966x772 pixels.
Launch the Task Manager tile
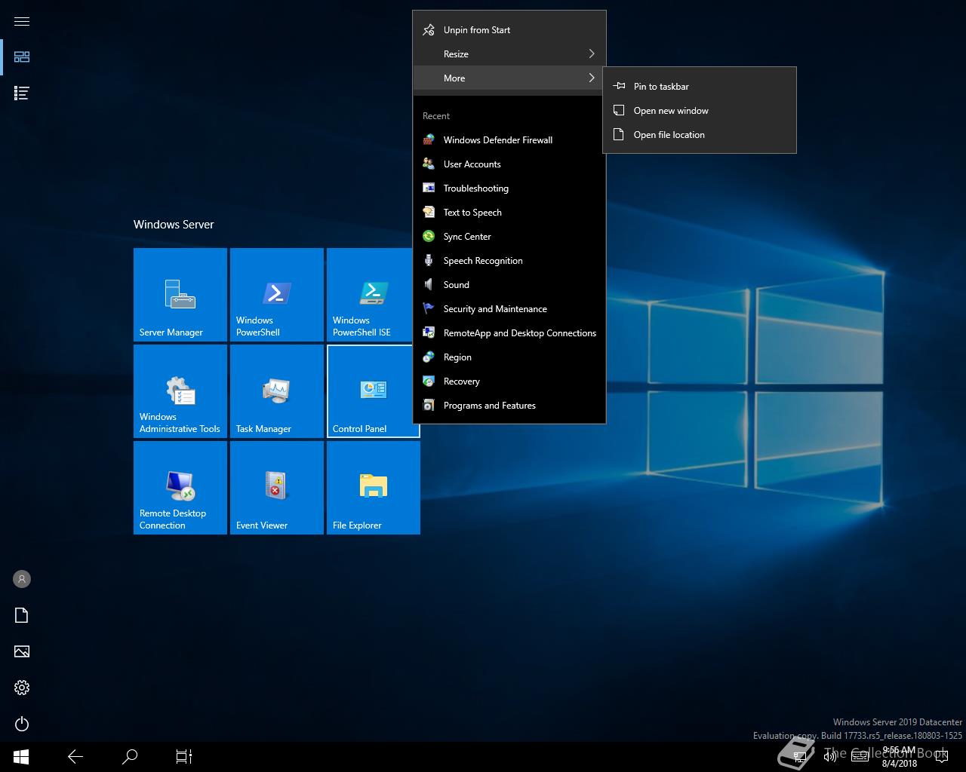(x=277, y=391)
